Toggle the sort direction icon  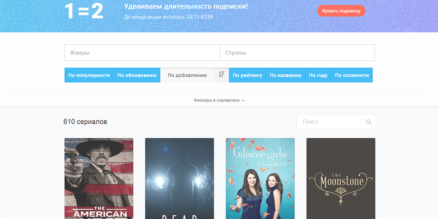222,75
